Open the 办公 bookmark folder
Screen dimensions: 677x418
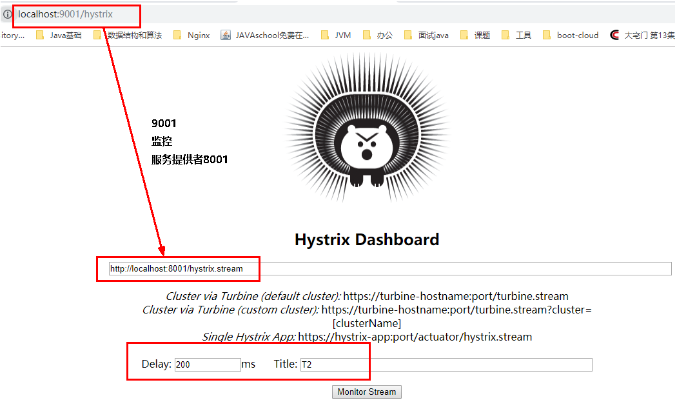pos(377,35)
